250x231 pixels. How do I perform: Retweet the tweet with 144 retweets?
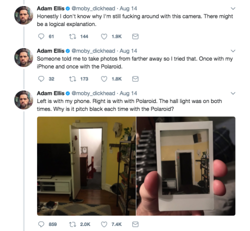click(x=72, y=36)
